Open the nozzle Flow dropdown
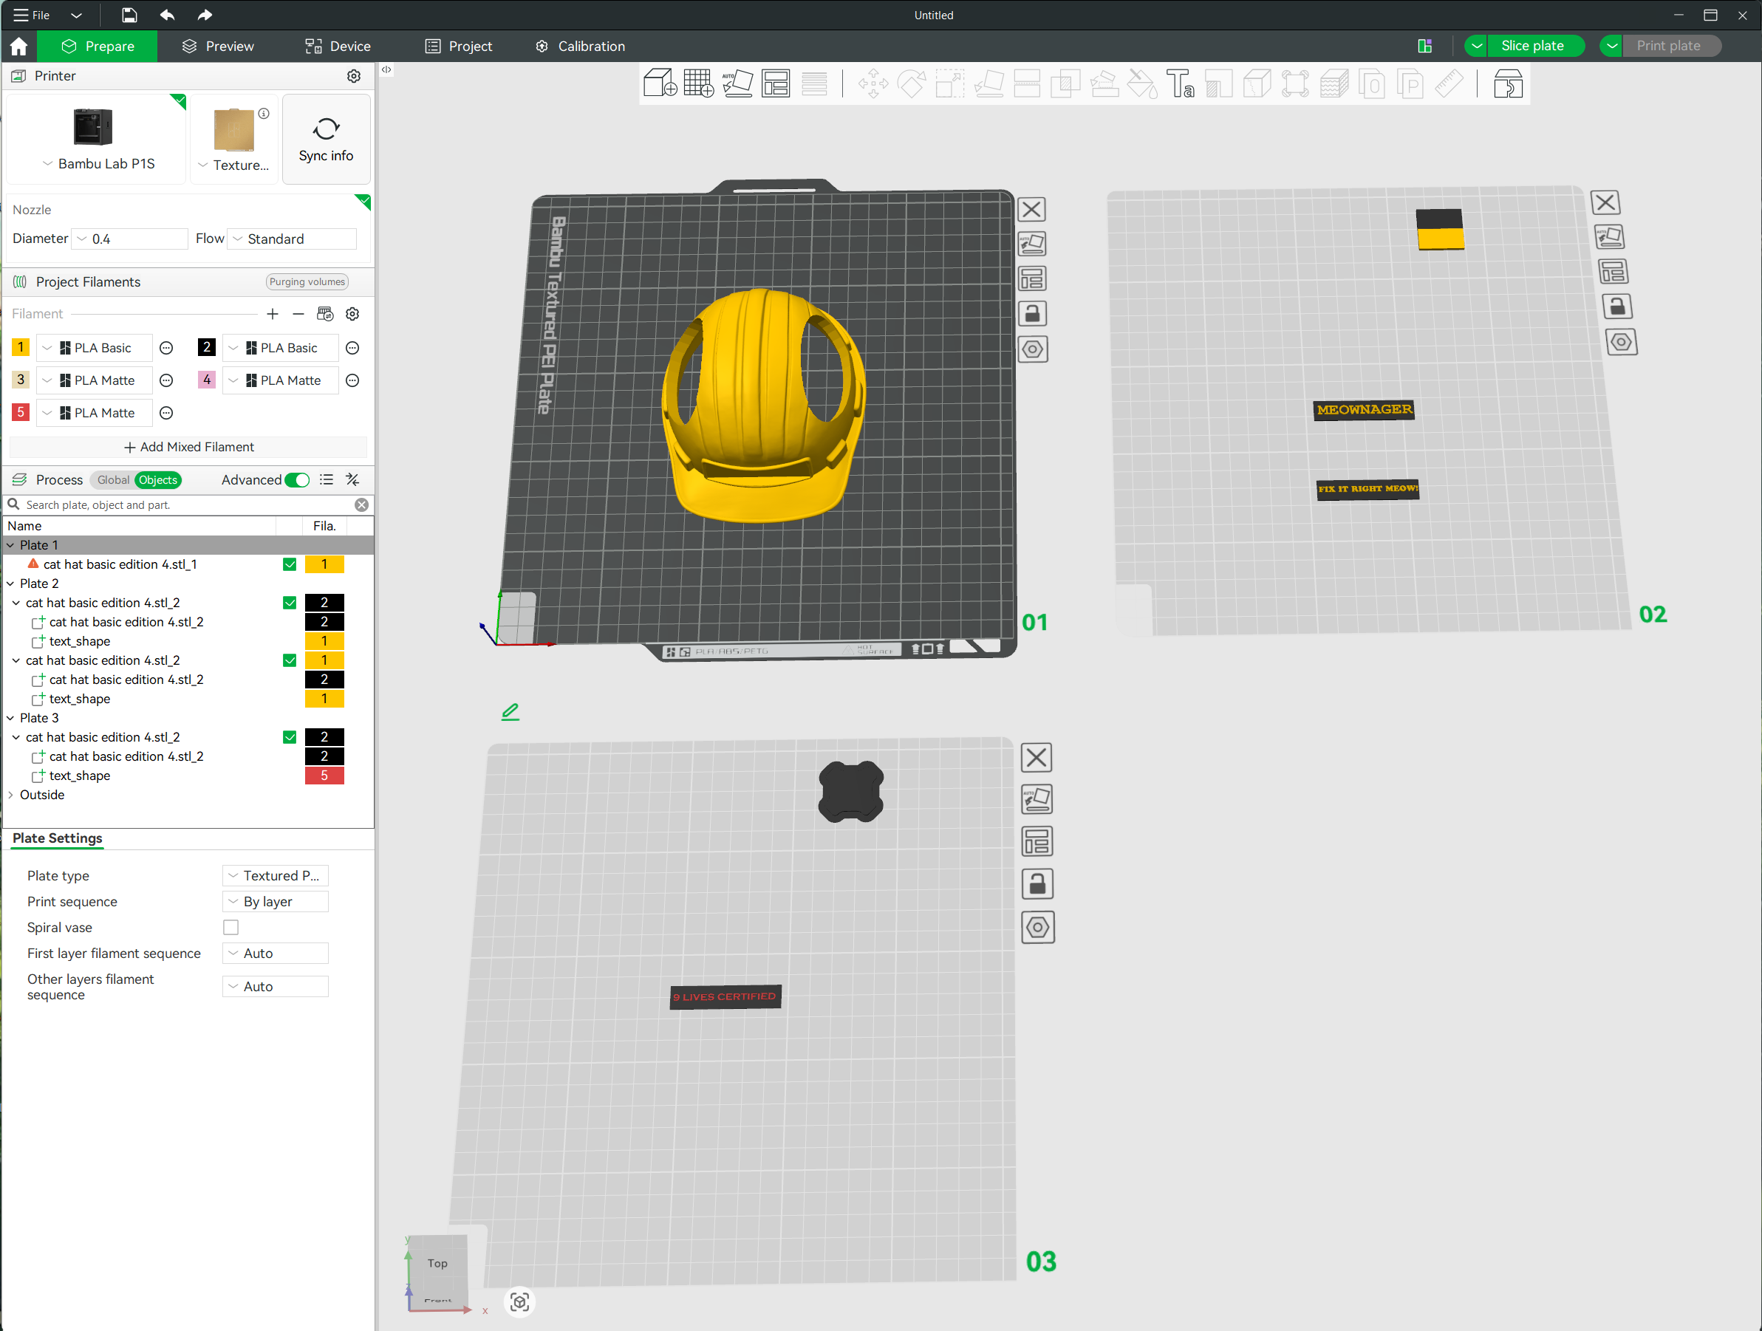1762x1331 pixels. click(x=293, y=238)
